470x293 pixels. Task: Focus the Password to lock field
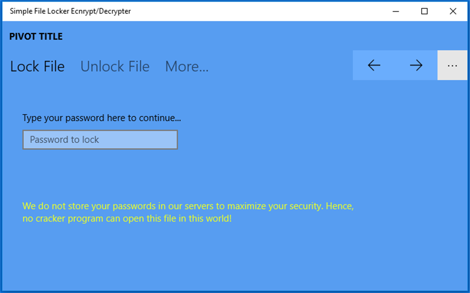click(x=100, y=140)
